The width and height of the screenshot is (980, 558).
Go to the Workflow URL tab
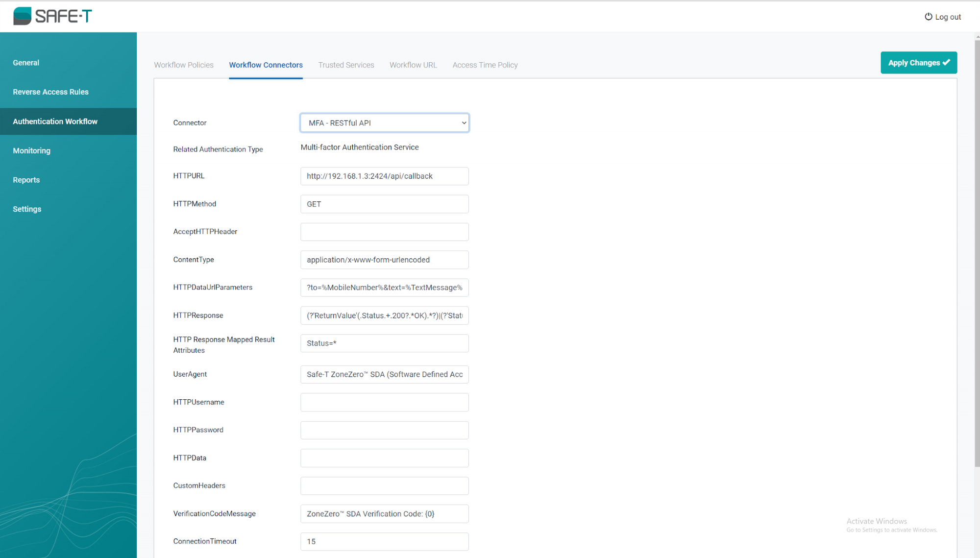click(x=413, y=65)
